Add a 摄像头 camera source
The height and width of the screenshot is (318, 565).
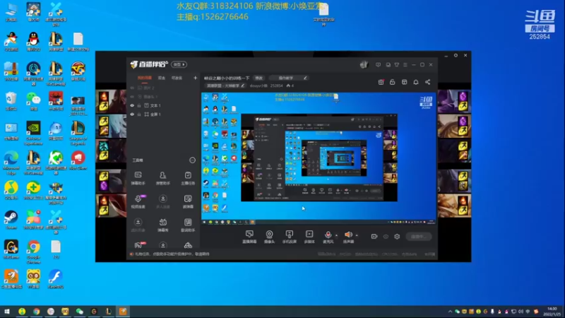[x=269, y=237]
